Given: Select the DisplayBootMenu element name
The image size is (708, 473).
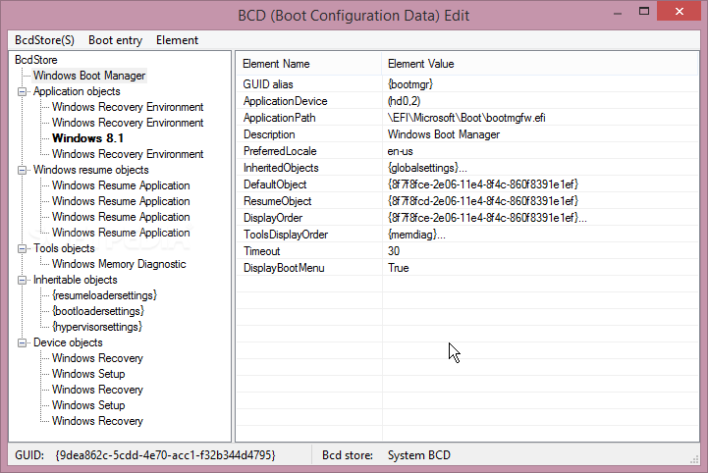Looking at the screenshot, I should [x=284, y=268].
